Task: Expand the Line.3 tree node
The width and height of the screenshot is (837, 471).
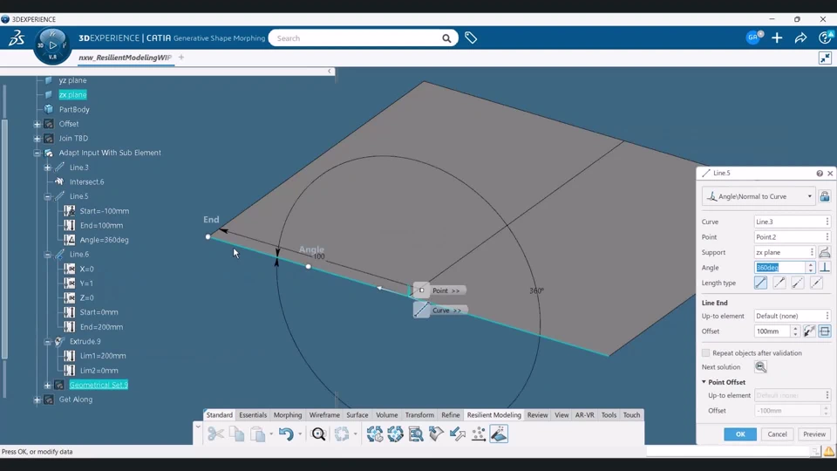Action: tap(47, 167)
